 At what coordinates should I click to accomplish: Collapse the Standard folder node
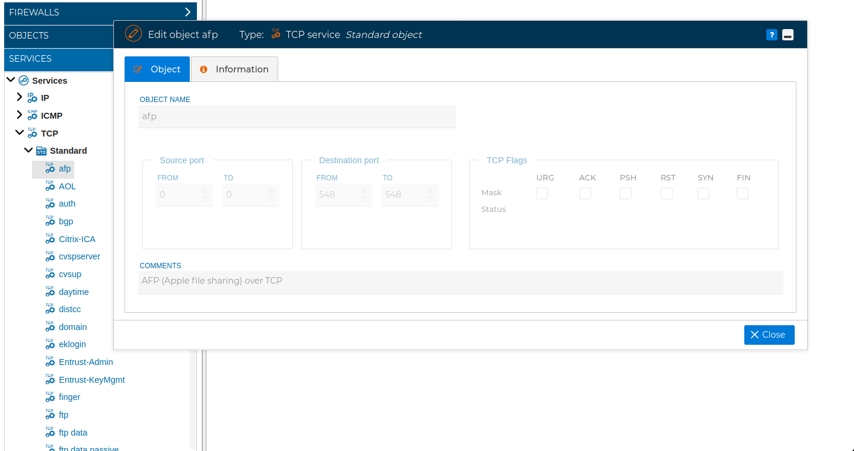pyautogui.click(x=28, y=150)
